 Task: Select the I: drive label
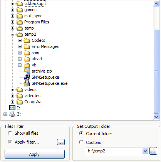tap(18, 108)
